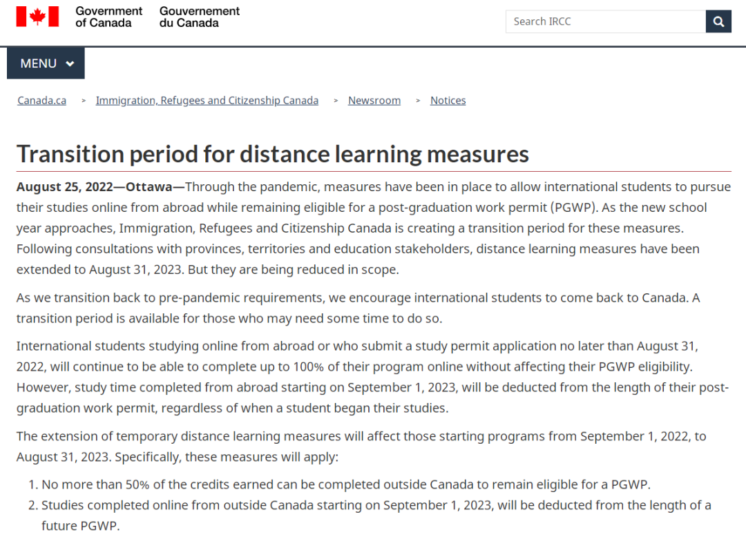Click the arrow separator before Newsroom
This screenshot has width=746, height=539.
click(x=336, y=101)
